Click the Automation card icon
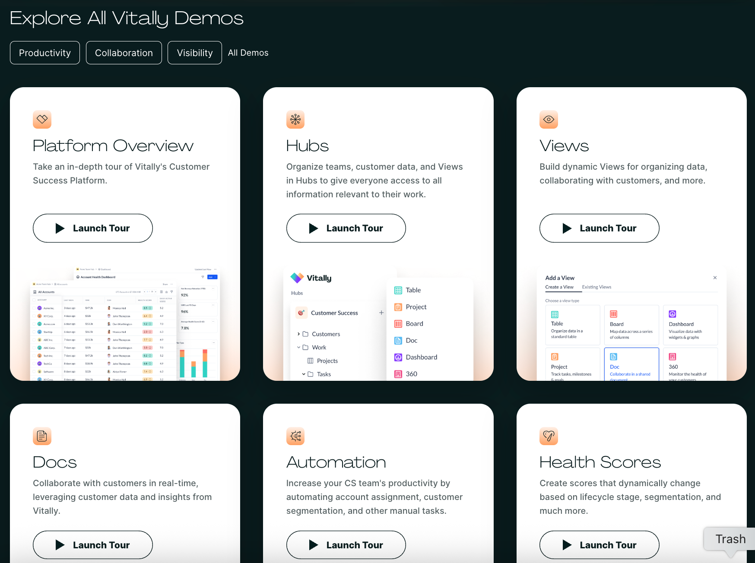755x563 pixels. (295, 436)
